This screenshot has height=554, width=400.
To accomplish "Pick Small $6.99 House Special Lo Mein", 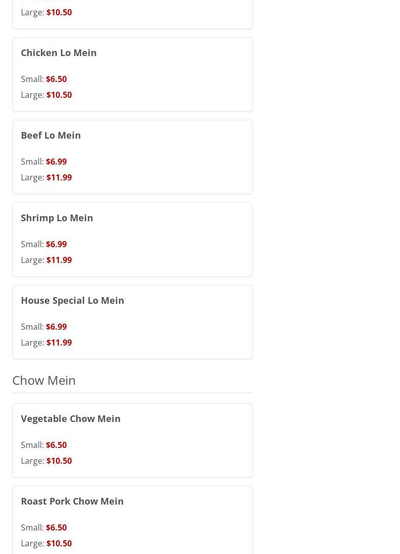I will pyautogui.click(x=44, y=327).
